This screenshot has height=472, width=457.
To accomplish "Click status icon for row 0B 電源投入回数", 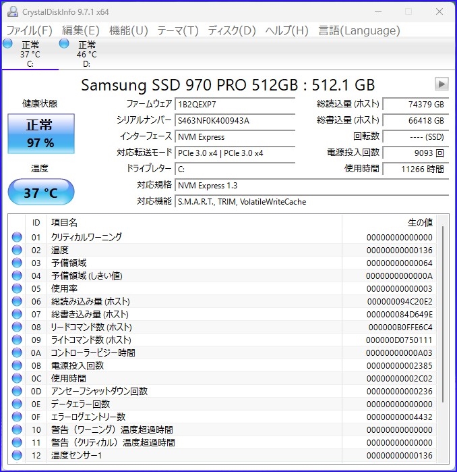I will [17, 366].
